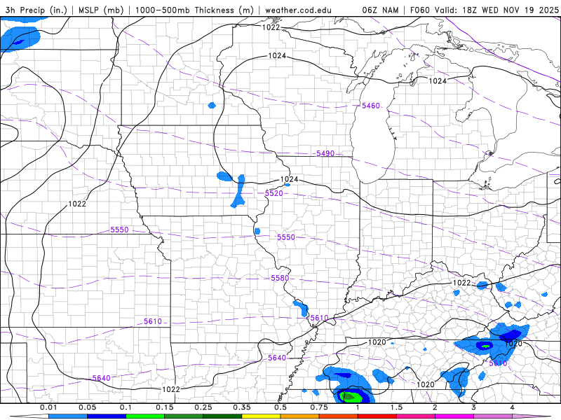The image size is (561, 420).
Task: Click the dark blue 0.05–0.1 legend swatch
Action: point(107,416)
